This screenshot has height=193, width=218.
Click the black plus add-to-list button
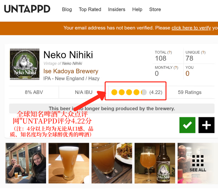[206, 125]
